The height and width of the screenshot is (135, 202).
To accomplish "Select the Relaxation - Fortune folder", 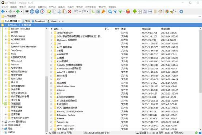I will [66, 115].
